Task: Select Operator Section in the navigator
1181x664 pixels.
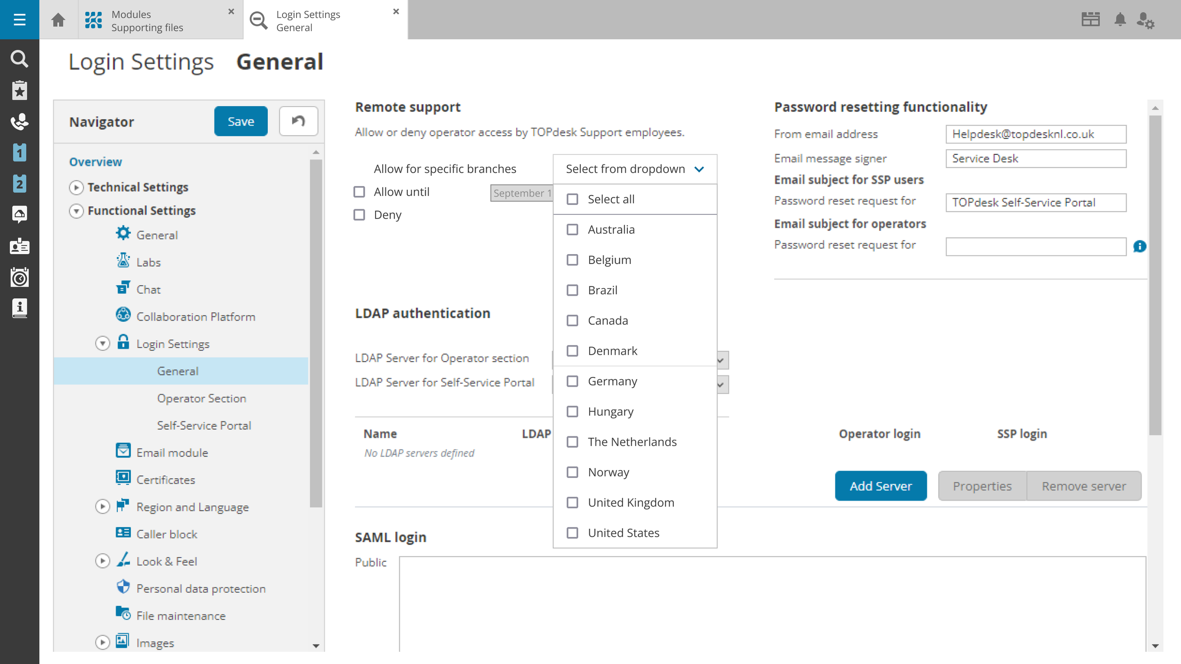Action: coord(201,398)
